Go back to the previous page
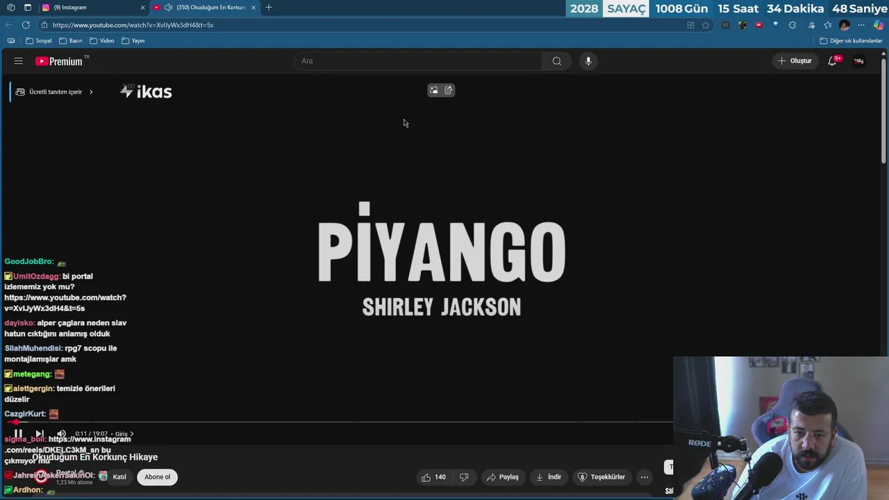The width and height of the screenshot is (889, 500). pos(9,25)
